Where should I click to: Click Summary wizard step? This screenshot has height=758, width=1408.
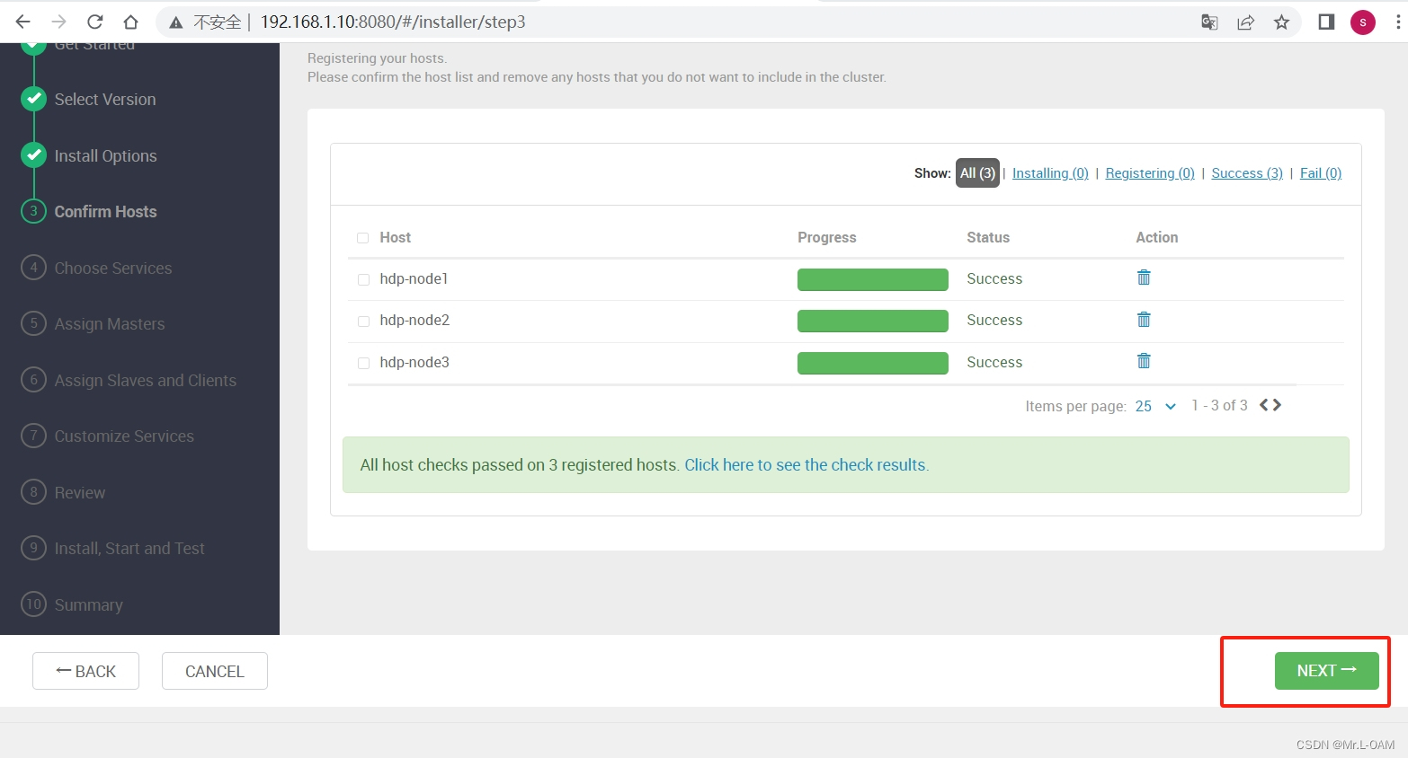pos(88,605)
